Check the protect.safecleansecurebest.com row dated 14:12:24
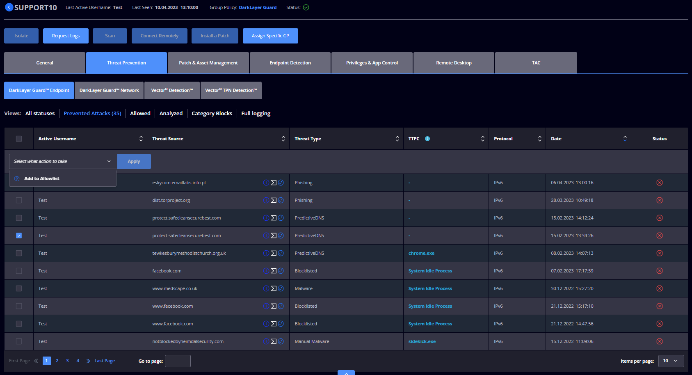Image resolution: width=692 pixels, height=375 pixels. 19,218
